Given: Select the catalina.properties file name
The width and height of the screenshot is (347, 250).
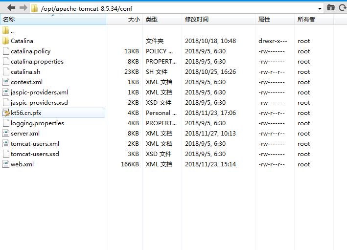Looking at the screenshot, I should [x=37, y=62].
